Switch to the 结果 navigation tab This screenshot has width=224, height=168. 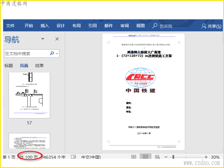39,66
